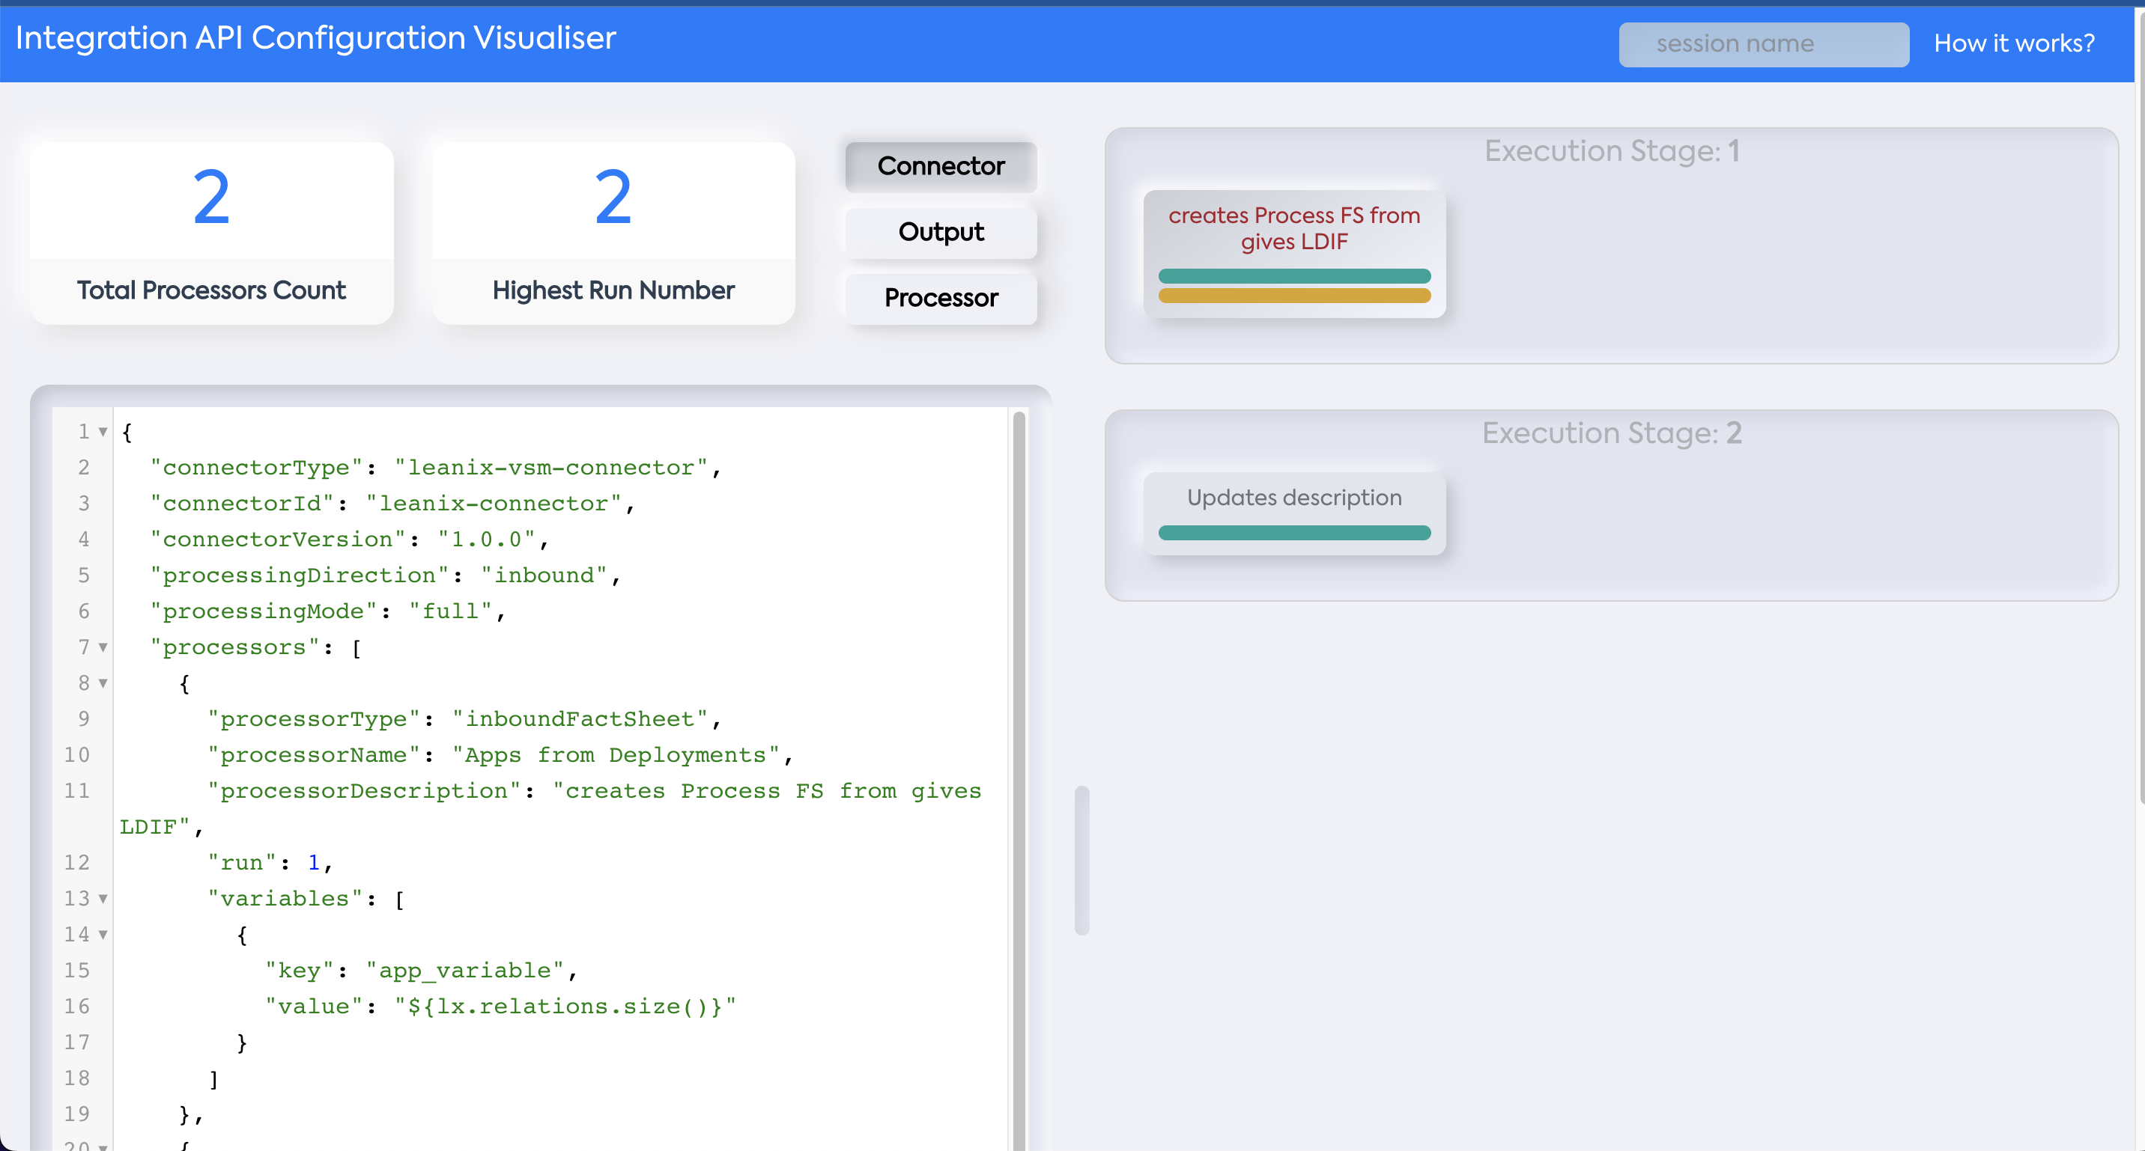Click the Highest Run Number card

tap(613, 233)
